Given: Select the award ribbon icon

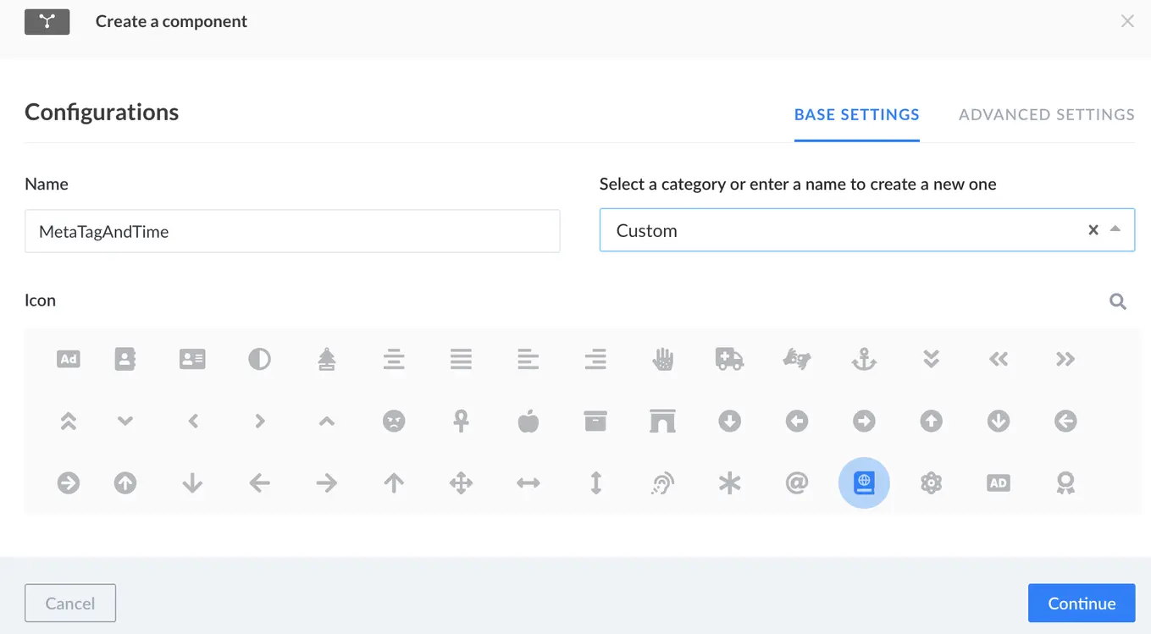Looking at the screenshot, I should click(x=1065, y=482).
